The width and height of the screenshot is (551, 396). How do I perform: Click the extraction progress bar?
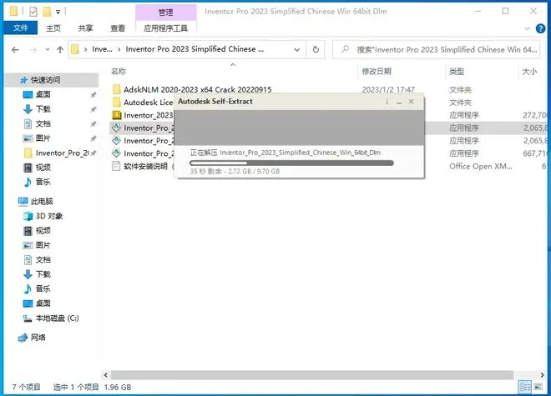[291, 163]
